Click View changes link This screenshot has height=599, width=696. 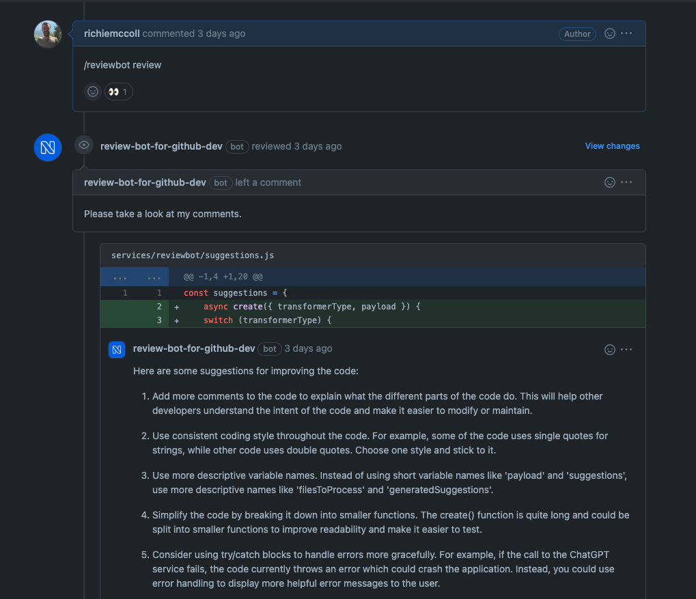tap(612, 146)
